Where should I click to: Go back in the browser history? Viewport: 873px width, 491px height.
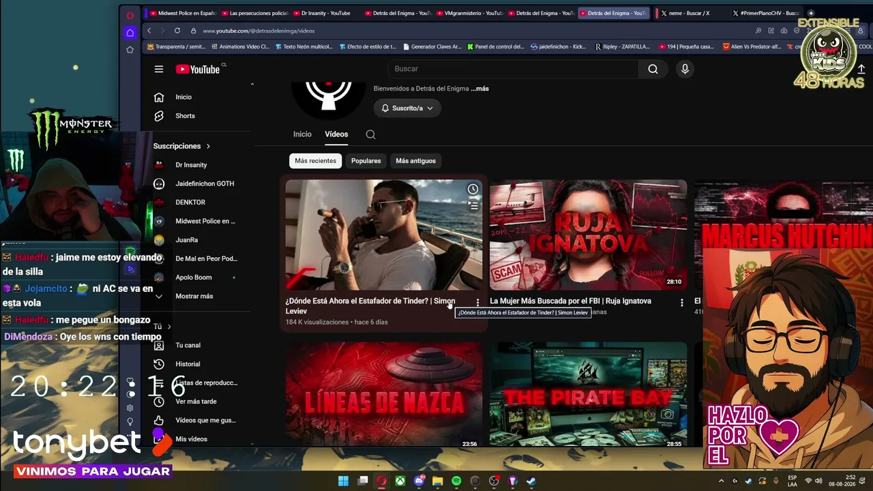(x=149, y=31)
